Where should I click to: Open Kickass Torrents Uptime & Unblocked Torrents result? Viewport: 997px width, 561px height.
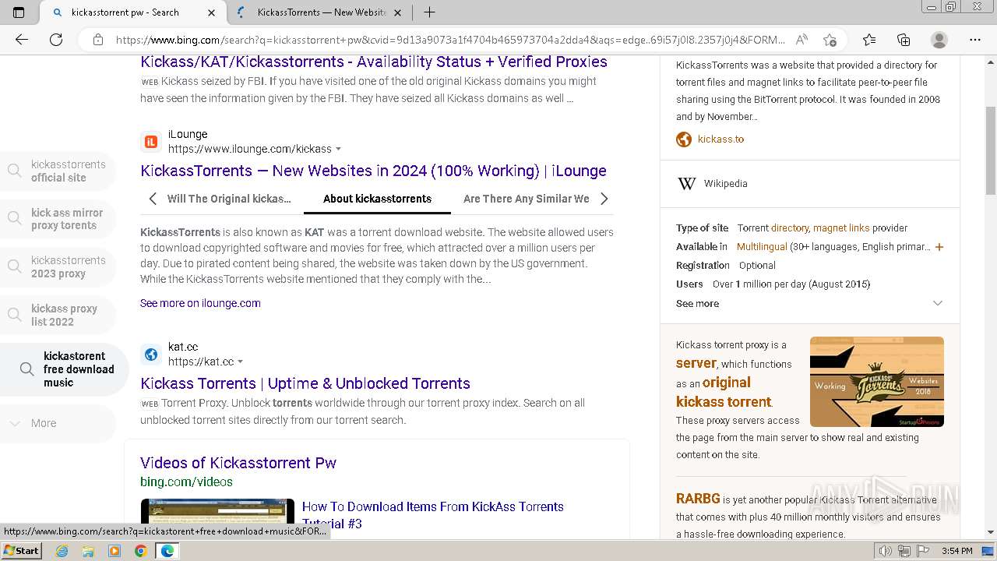(305, 383)
